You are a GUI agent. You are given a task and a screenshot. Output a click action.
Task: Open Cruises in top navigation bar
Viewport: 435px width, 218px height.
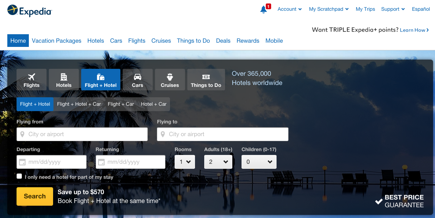tap(161, 40)
